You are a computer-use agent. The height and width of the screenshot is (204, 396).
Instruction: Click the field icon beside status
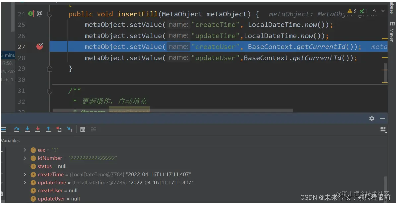[33, 167]
